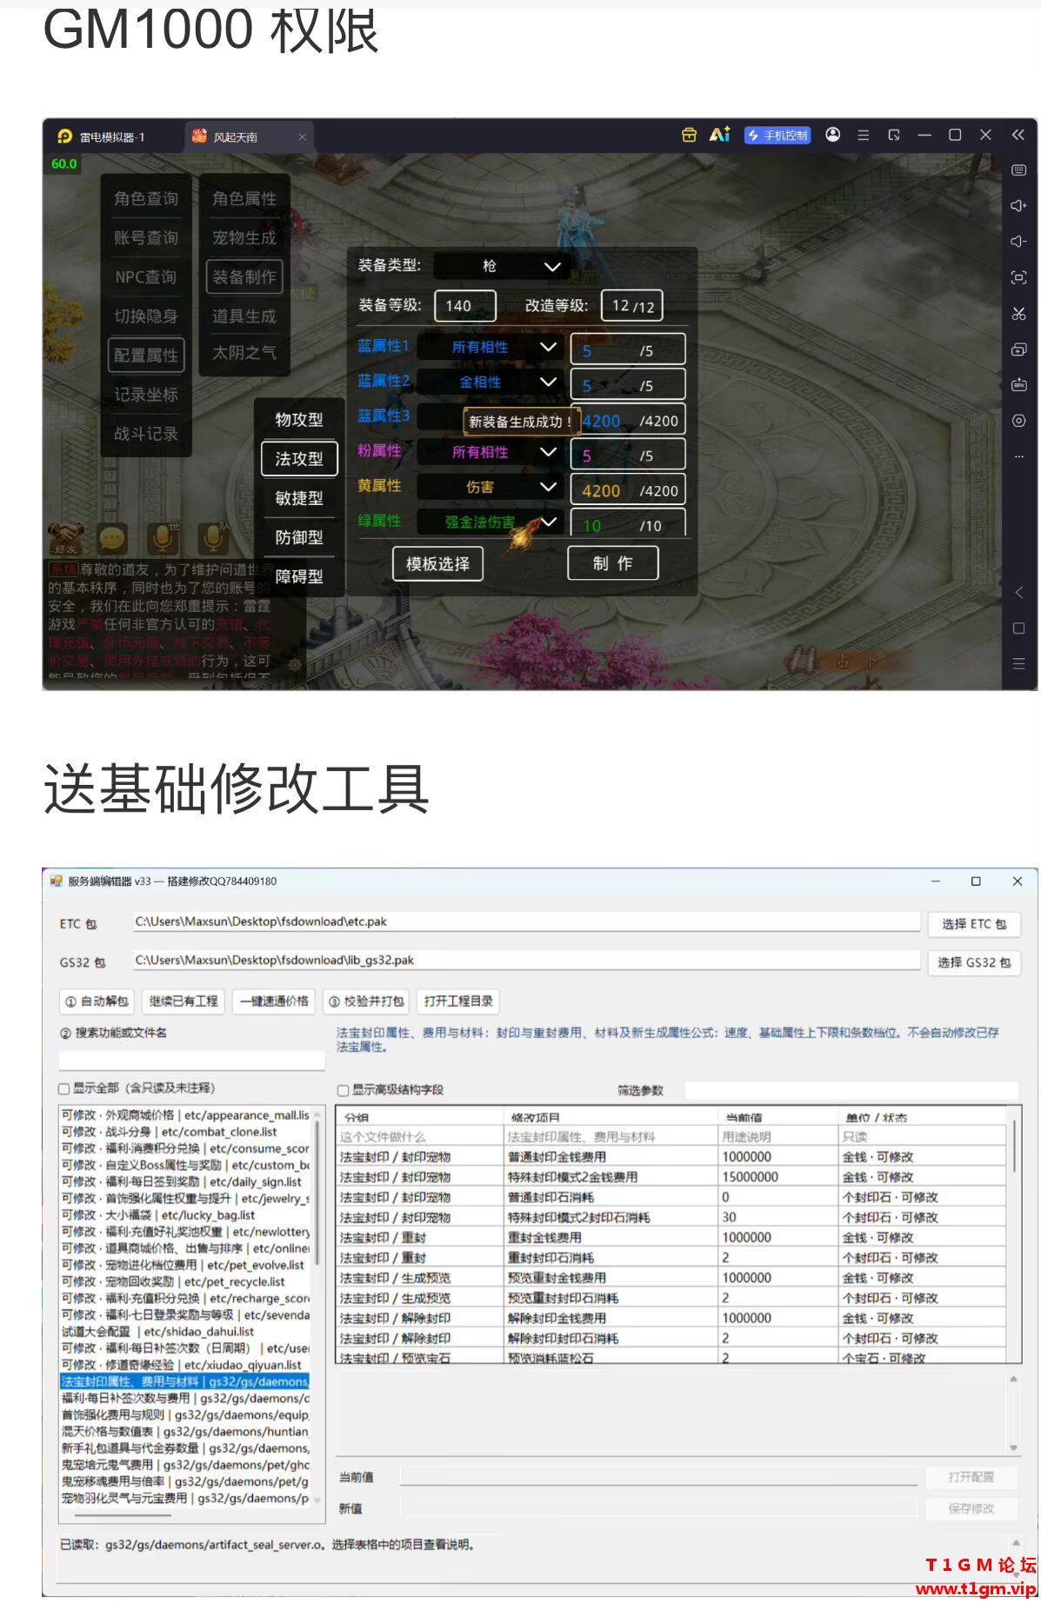Select the etc/pet_evolve.list row in file list
Image resolution: width=1041 pixels, height=1603 pixels.
(x=184, y=1265)
